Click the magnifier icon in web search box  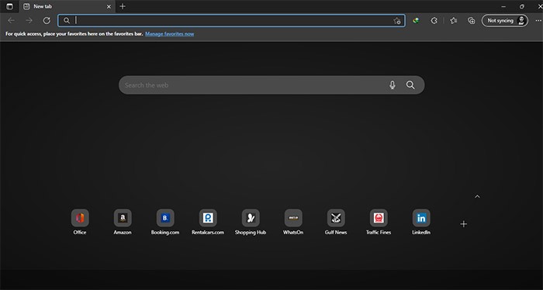coord(410,85)
